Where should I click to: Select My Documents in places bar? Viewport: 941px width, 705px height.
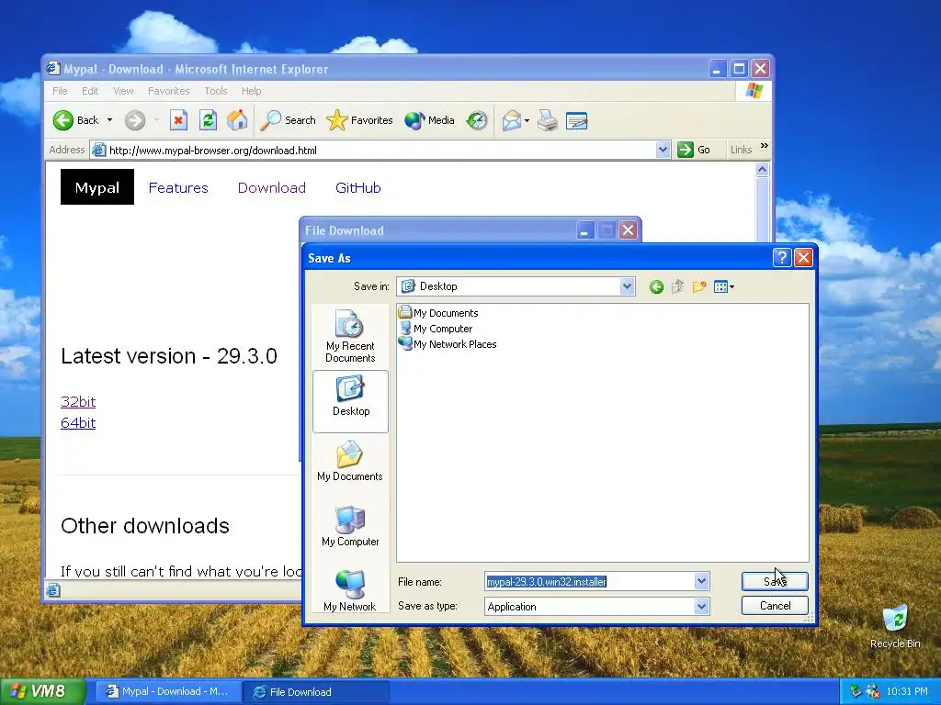(350, 461)
